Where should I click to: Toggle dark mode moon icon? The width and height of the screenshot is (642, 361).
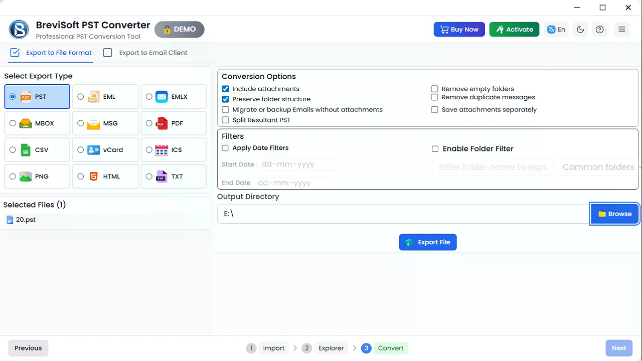pos(580,30)
